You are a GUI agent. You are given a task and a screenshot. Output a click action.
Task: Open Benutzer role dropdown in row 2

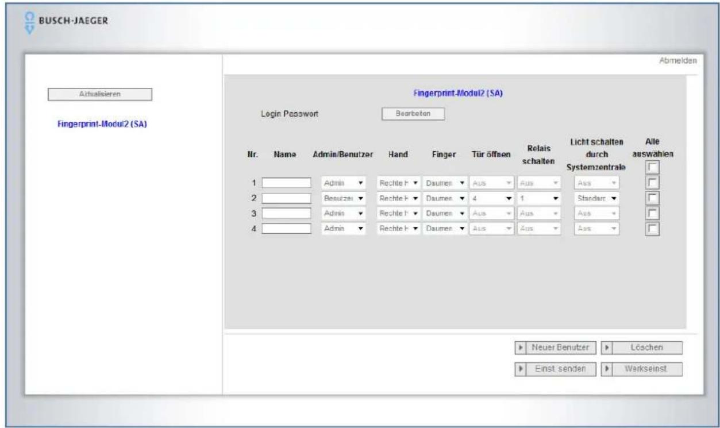tap(344, 198)
